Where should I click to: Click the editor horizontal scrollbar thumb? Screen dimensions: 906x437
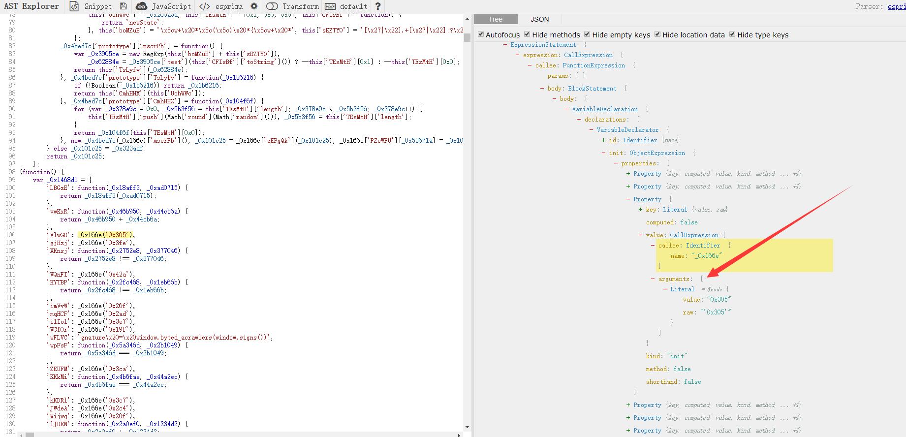[30, 435]
